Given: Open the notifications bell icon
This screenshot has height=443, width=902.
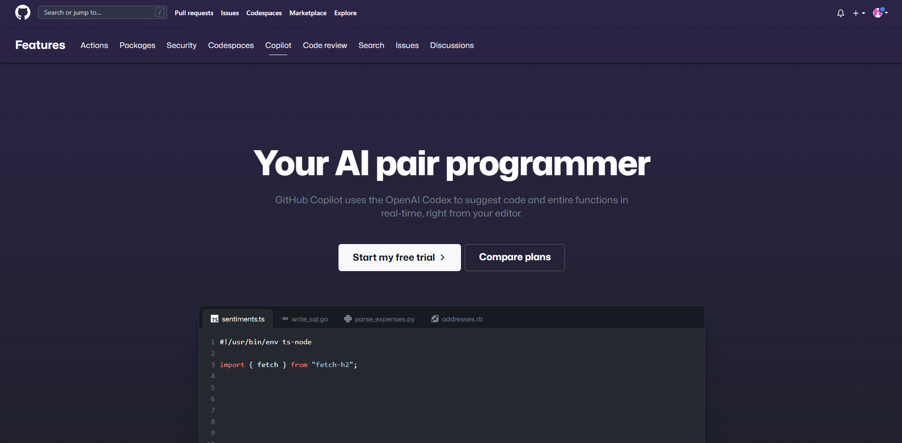Looking at the screenshot, I should (840, 13).
